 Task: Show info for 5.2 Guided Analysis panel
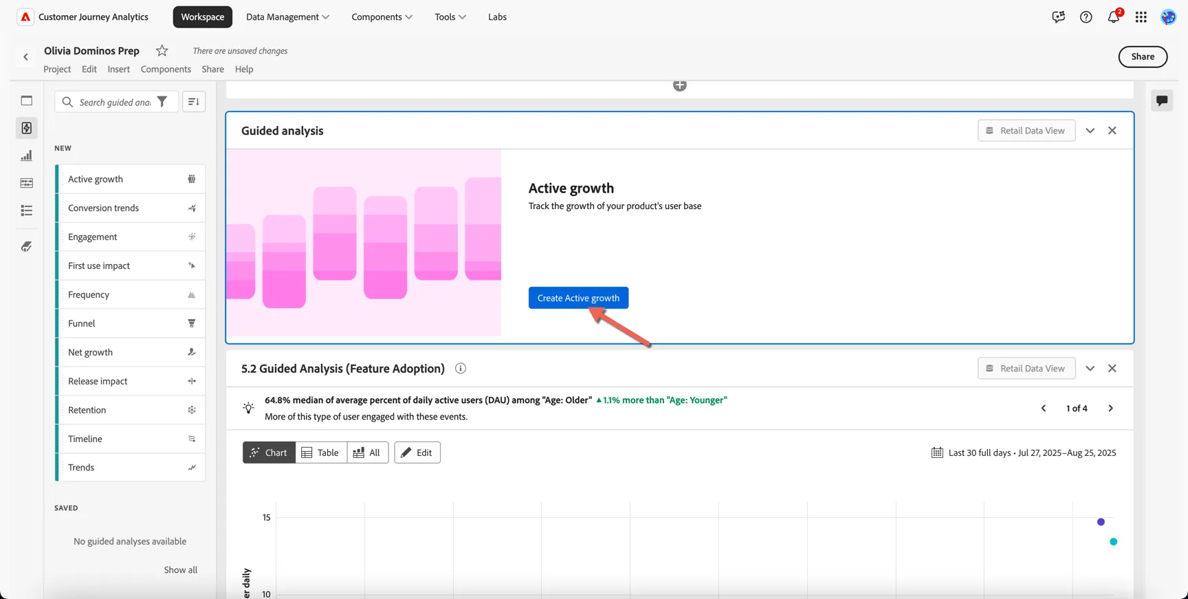click(461, 369)
